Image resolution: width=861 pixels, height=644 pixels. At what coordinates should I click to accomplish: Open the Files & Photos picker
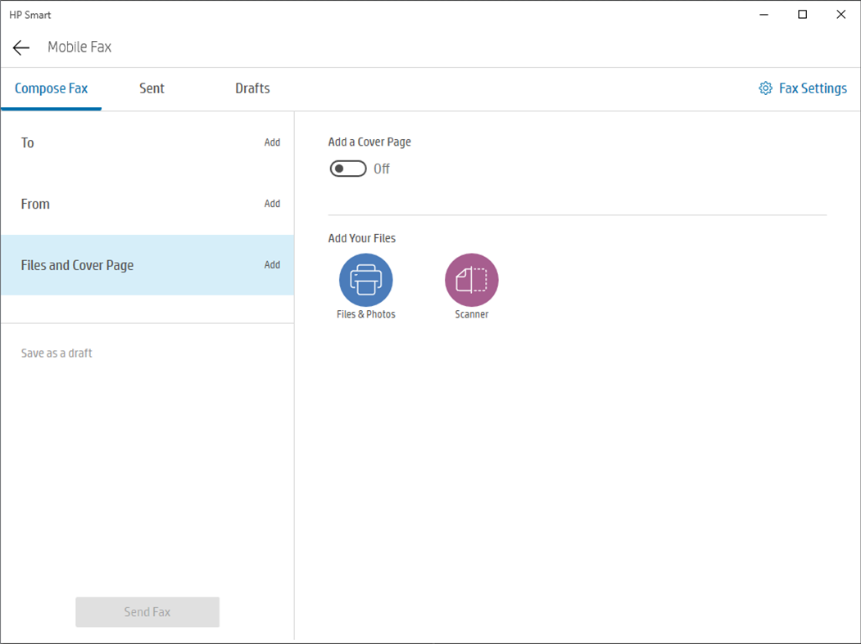tap(365, 279)
